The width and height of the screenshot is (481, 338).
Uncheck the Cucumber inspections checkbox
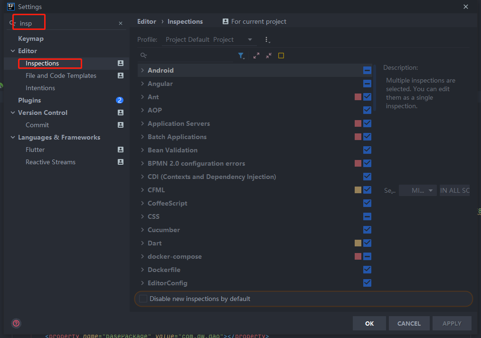tap(367, 230)
